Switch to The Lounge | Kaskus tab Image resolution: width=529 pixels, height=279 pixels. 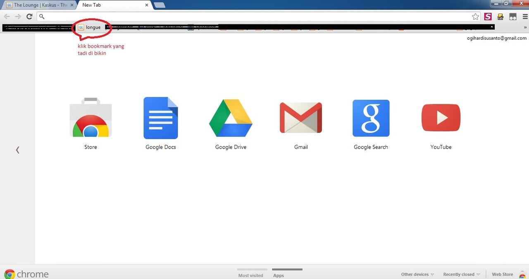(x=38, y=5)
